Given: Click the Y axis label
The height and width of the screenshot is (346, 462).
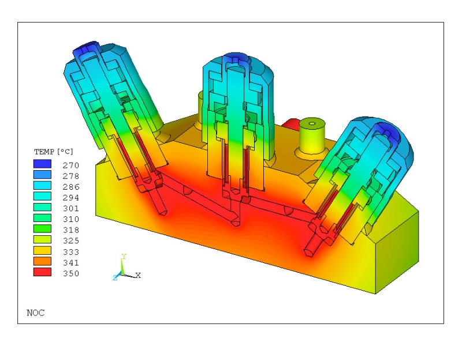Looking at the screenshot, I should (x=124, y=256).
